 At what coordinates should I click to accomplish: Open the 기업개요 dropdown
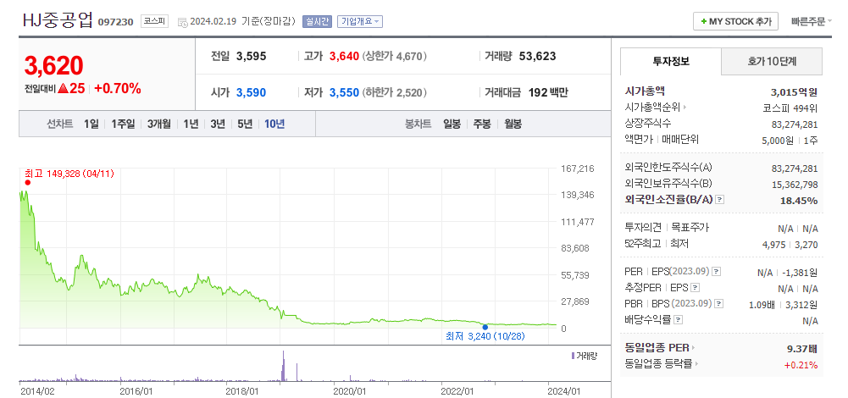[360, 22]
